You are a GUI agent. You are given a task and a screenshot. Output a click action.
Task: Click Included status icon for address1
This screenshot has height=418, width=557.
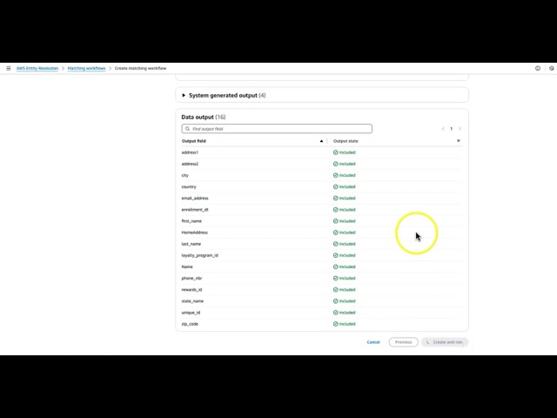335,152
